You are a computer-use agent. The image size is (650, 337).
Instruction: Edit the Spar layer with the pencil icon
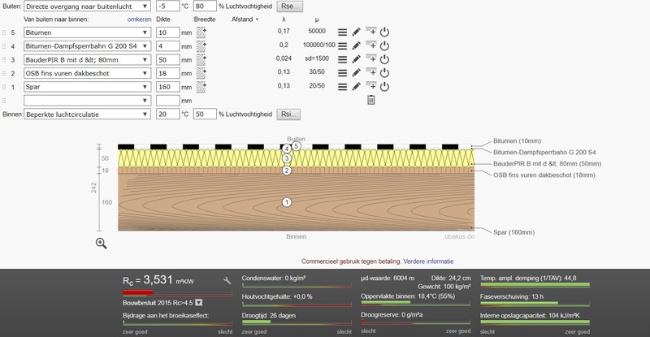(356, 87)
